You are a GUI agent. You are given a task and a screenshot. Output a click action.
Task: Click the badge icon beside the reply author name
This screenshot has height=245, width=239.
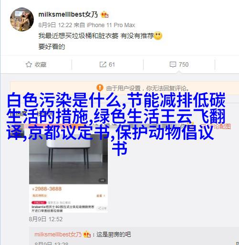(x=87, y=234)
